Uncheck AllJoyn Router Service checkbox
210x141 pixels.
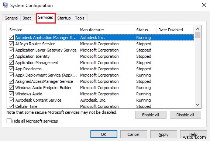click(x=11, y=44)
